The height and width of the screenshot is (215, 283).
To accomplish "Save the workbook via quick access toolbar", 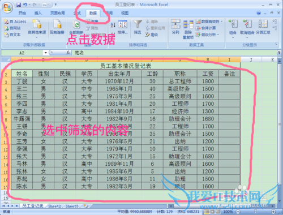I will point(19,5).
